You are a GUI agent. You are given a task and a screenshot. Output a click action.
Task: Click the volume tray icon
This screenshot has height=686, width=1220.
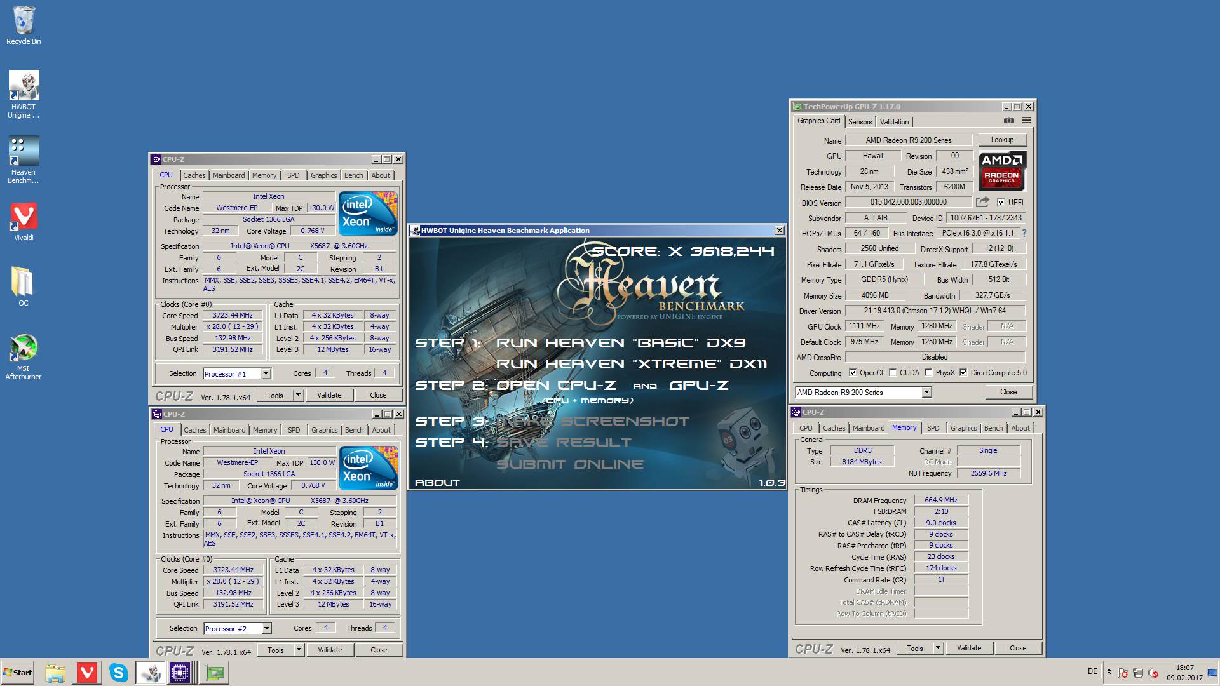[1153, 673]
